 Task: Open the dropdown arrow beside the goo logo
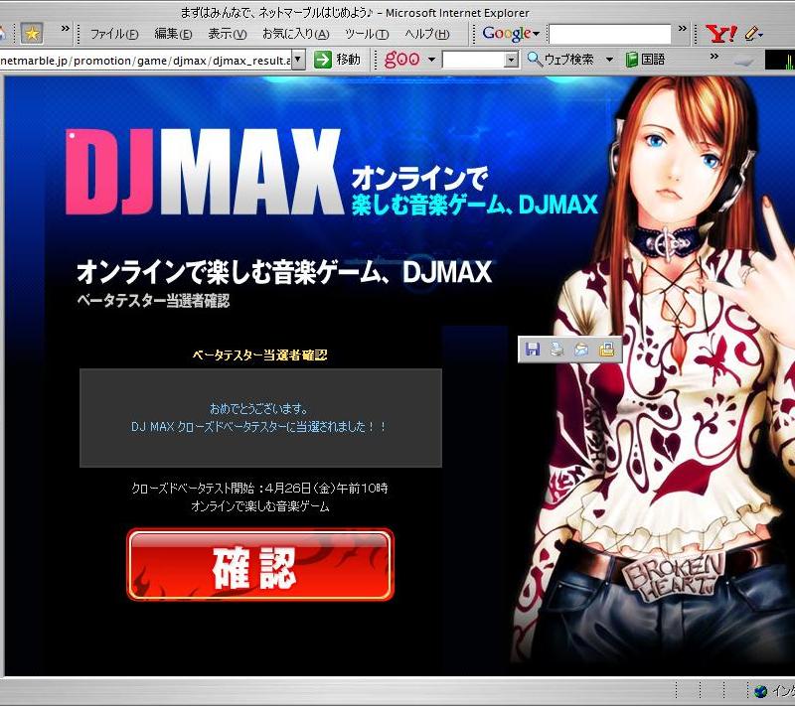point(431,60)
